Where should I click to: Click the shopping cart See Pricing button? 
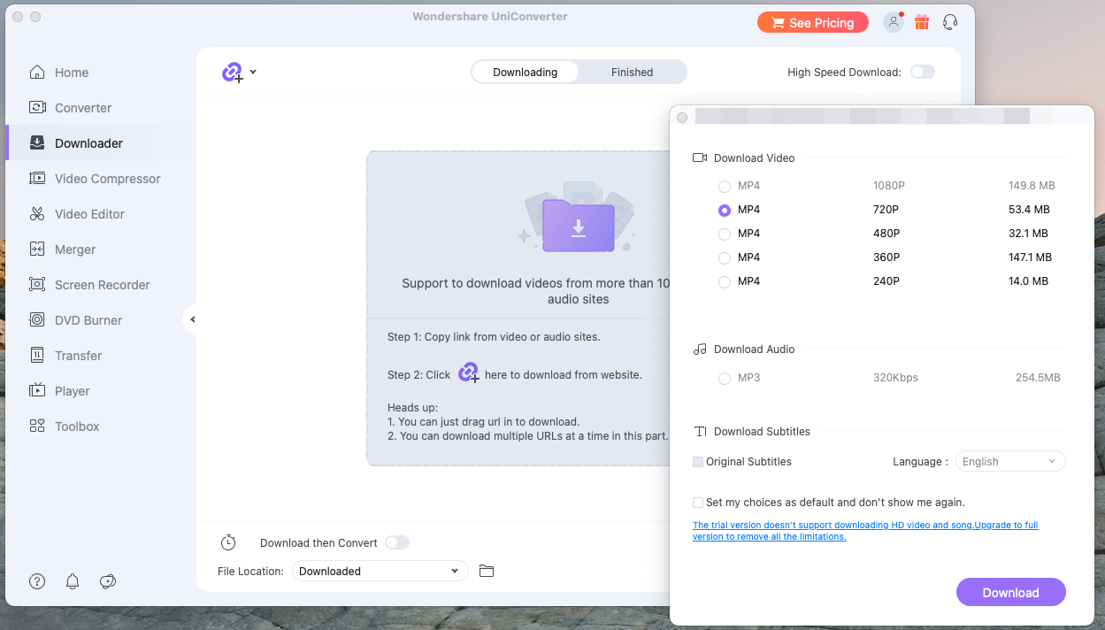point(812,23)
